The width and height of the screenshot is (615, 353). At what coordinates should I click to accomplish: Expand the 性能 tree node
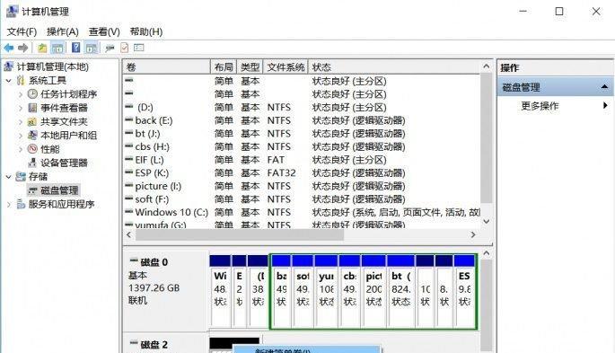point(21,149)
